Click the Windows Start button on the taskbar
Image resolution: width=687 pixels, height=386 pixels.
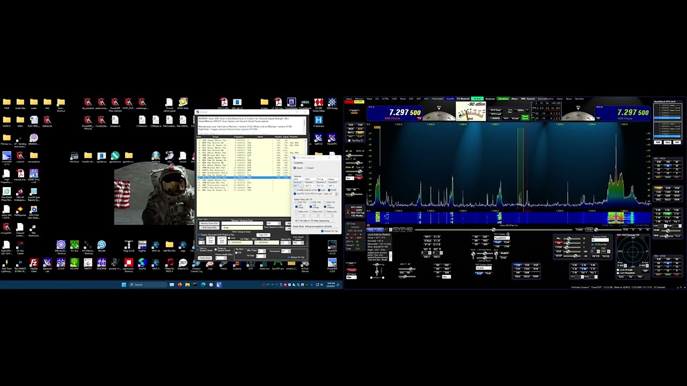click(x=124, y=285)
